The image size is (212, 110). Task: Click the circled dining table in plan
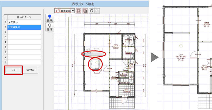(95, 64)
